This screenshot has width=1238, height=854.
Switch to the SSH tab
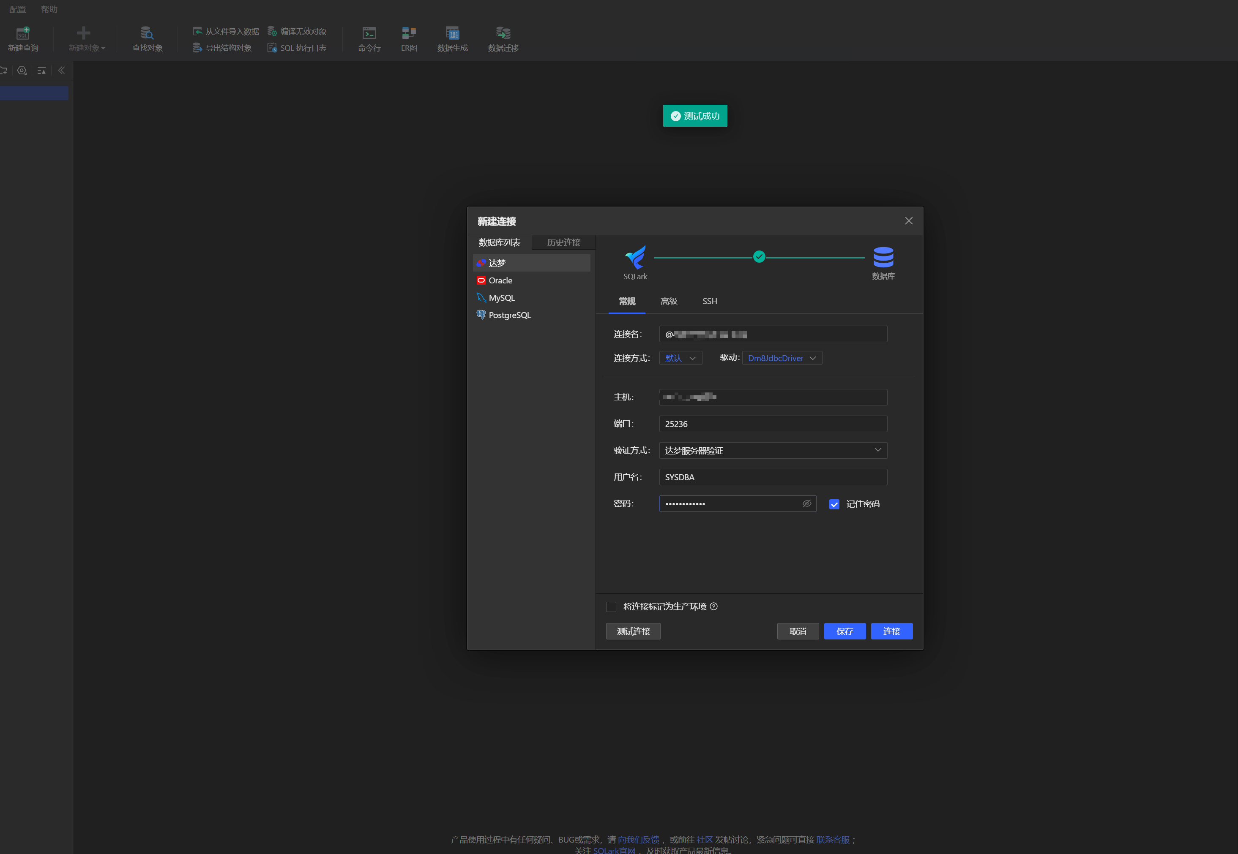pyautogui.click(x=710, y=301)
